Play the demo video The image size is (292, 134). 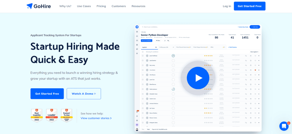[x=198, y=78]
